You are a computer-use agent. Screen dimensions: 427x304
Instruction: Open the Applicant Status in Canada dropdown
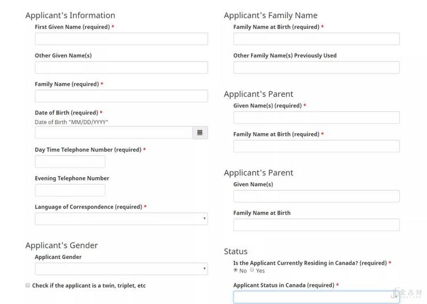(x=316, y=297)
